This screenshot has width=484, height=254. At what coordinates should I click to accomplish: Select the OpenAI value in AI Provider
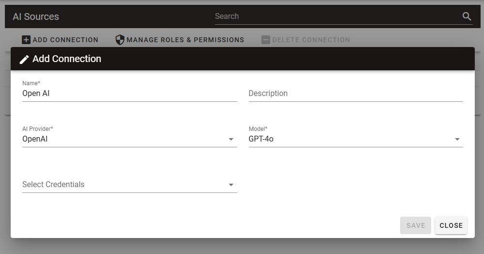coord(35,140)
